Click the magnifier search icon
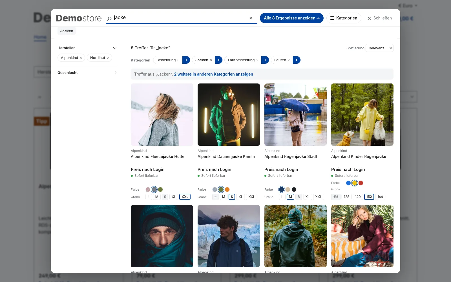Viewport: 451px width, 282px height. tap(109, 18)
